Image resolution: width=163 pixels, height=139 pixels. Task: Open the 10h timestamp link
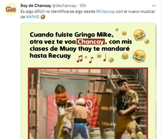83,5
